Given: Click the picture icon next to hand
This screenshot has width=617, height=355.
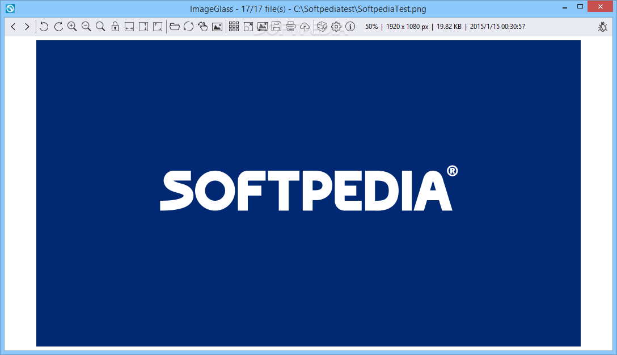Looking at the screenshot, I should (x=217, y=27).
